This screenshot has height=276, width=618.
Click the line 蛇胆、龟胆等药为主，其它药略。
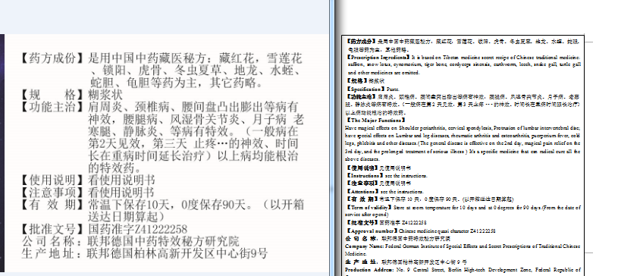177,83
